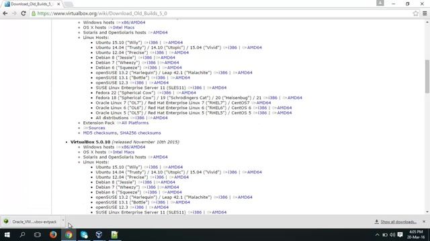Viewport: 430px width, 241px height.
Task: Open the Chrome hamburger menu
Action: [x=425, y=13]
